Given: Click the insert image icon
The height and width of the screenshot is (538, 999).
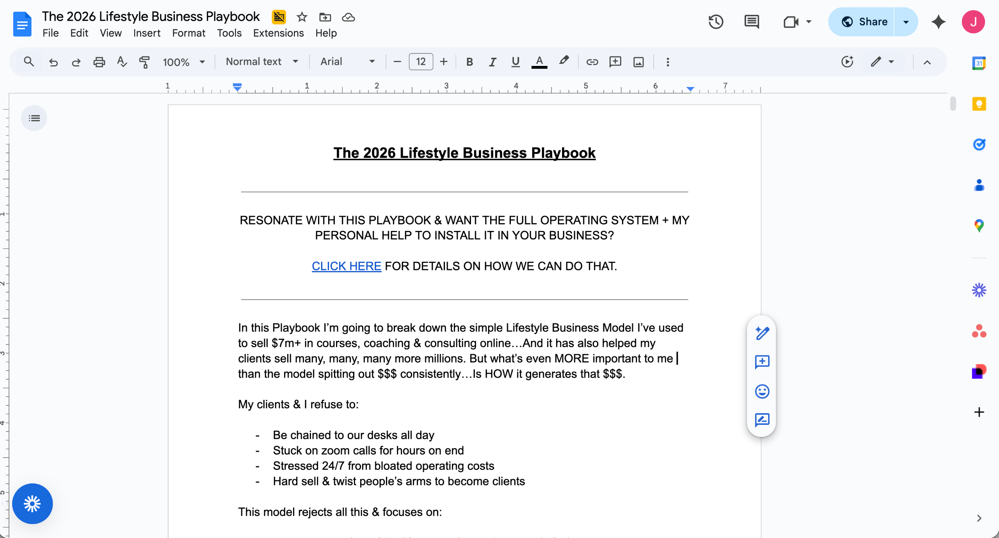Looking at the screenshot, I should [x=638, y=62].
